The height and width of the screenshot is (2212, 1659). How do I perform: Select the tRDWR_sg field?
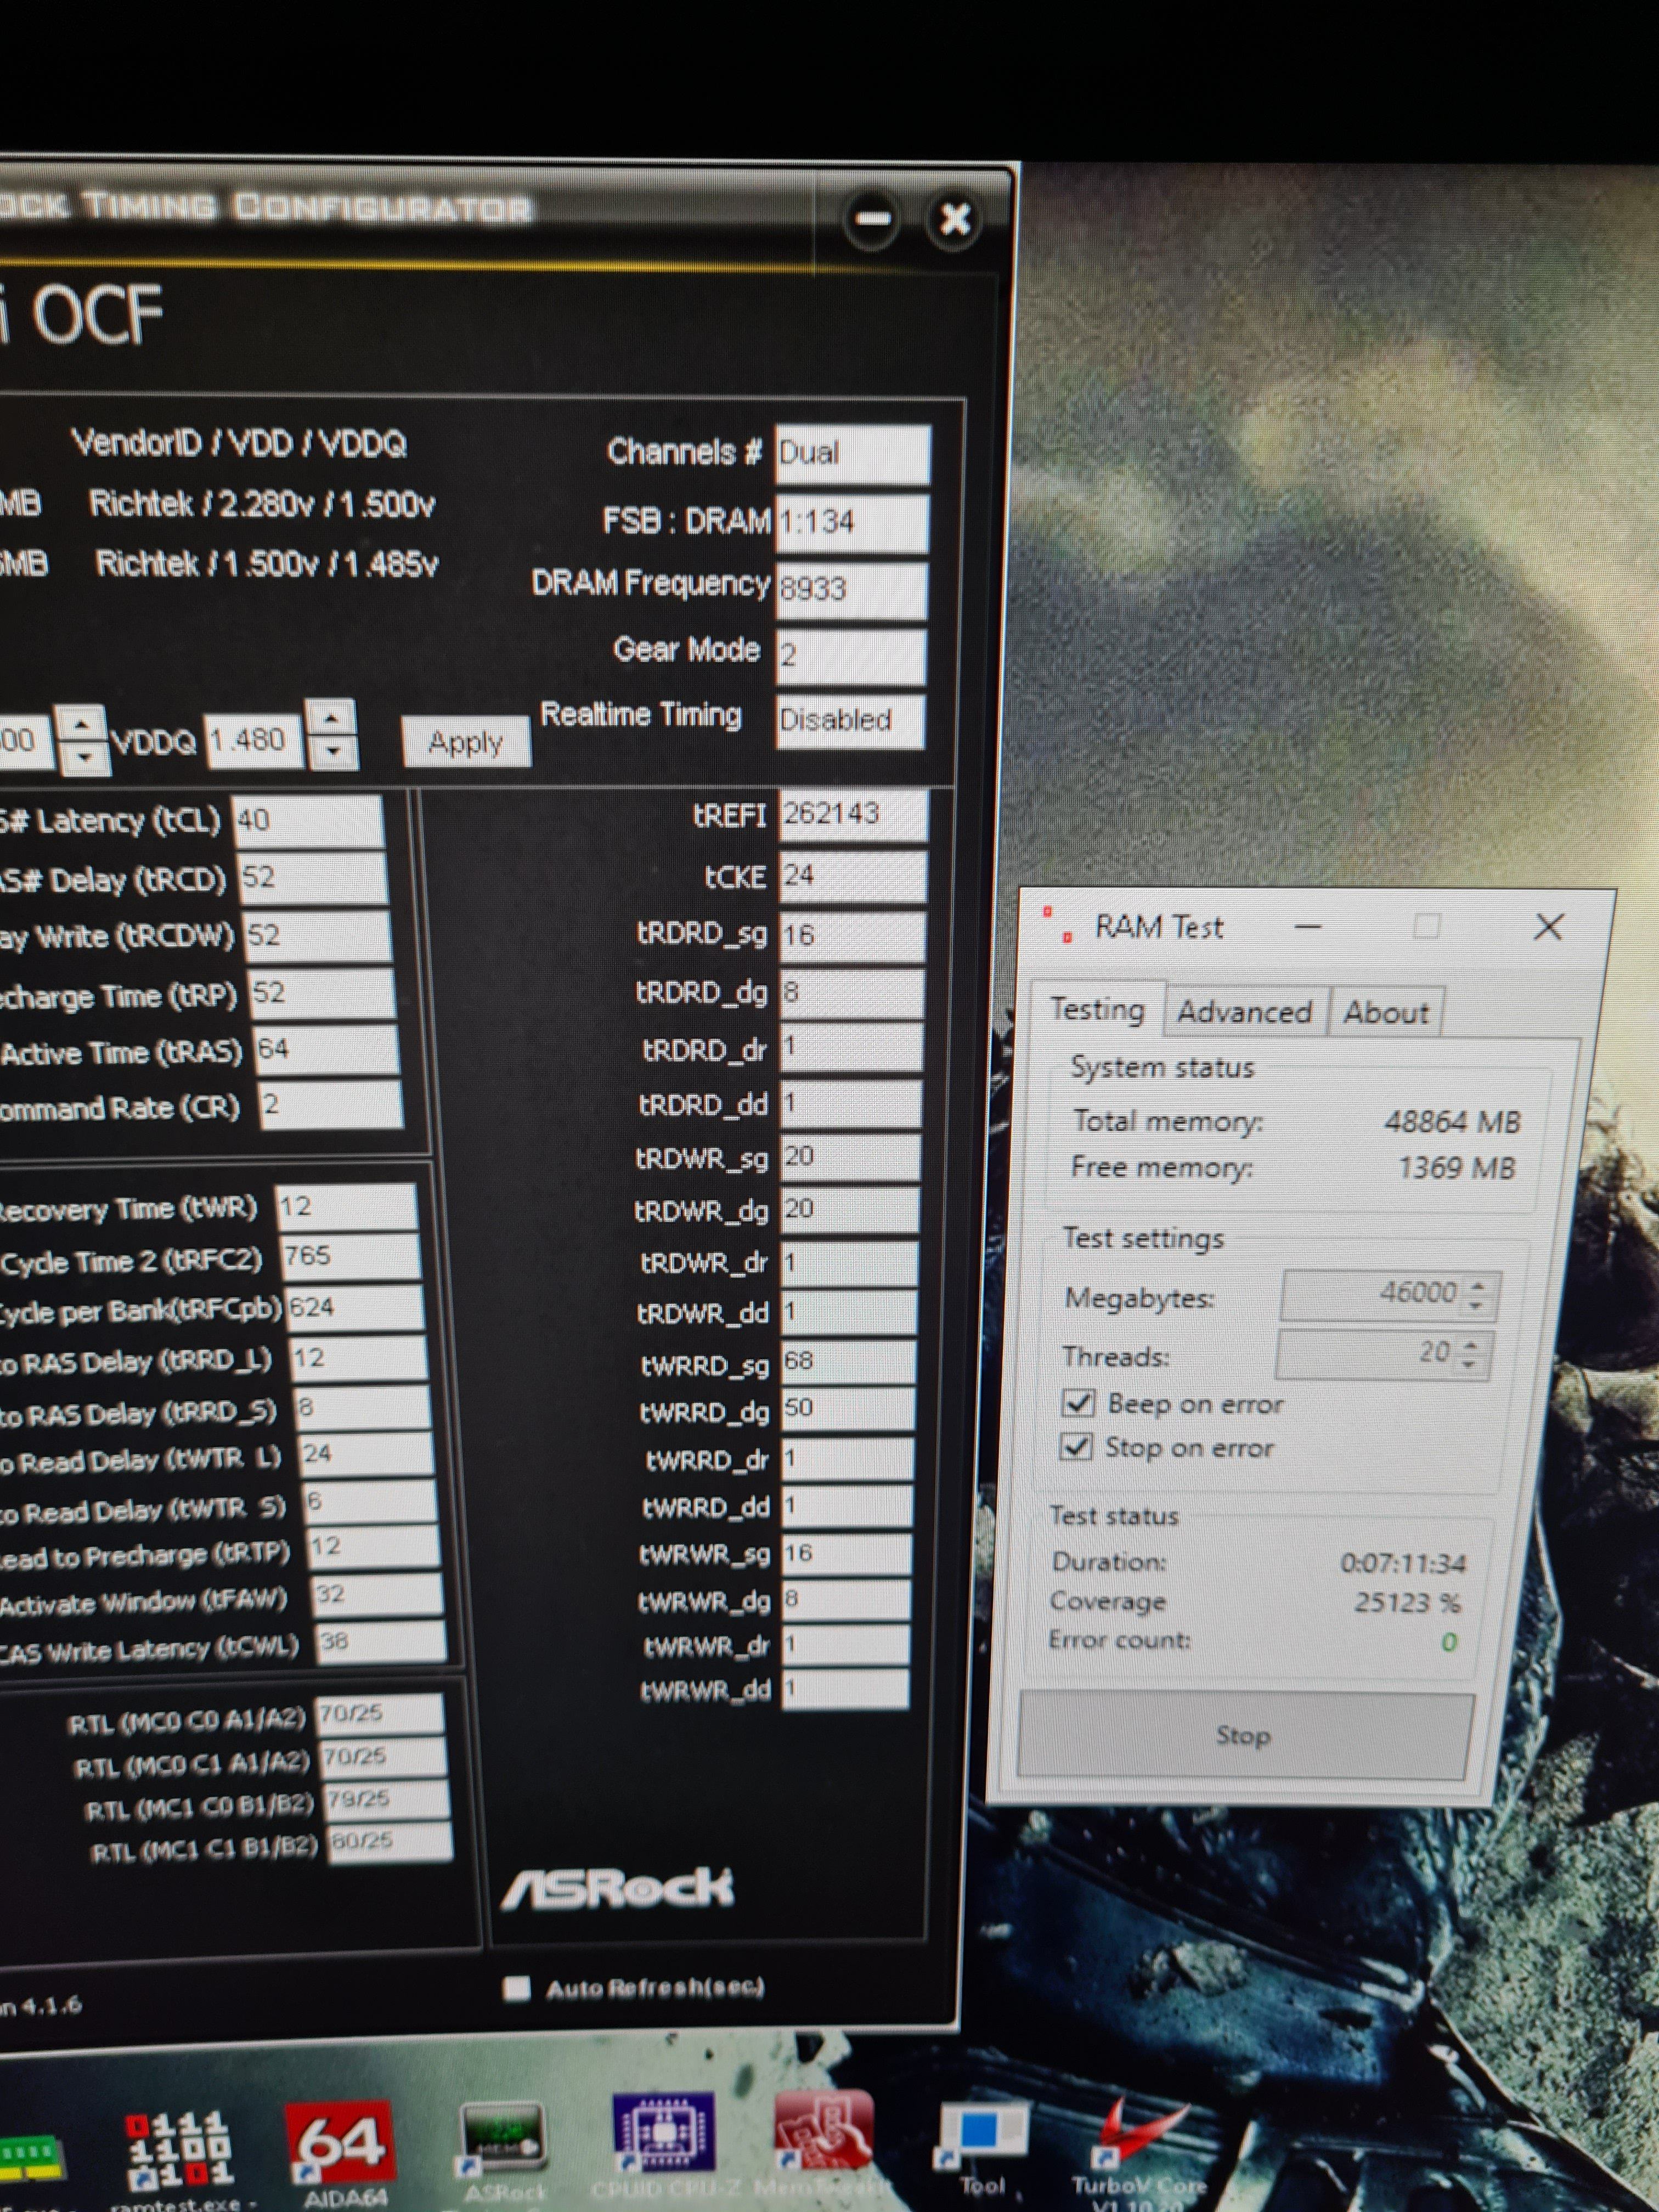point(850,1157)
